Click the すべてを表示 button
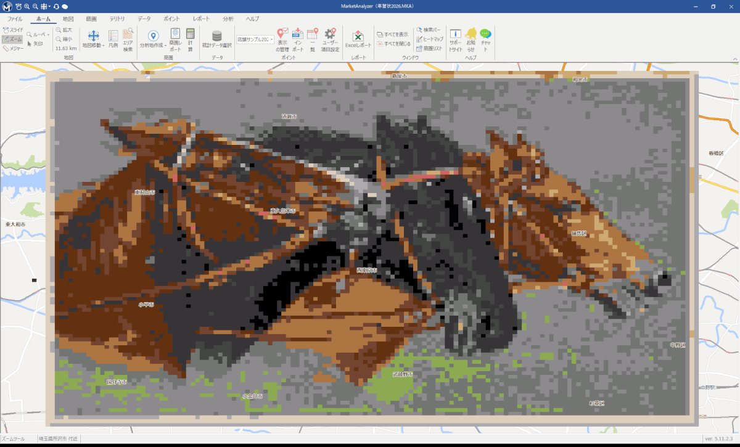Viewport: 740px width, 447px height. 392,35
